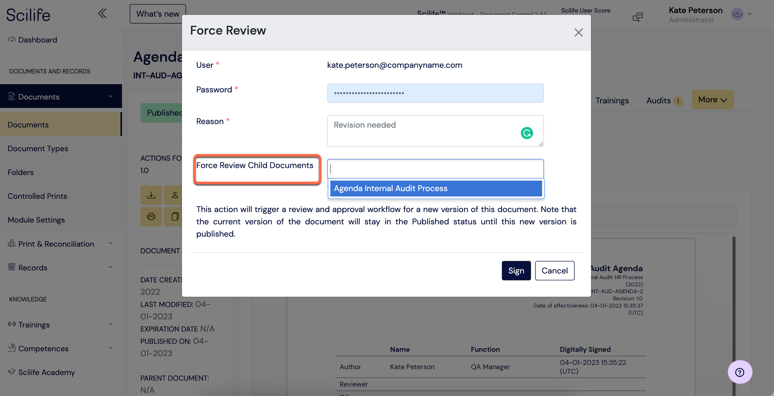Click the download document action icon
Viewport: 774px width, 396px height.
[x=151, y=195]
